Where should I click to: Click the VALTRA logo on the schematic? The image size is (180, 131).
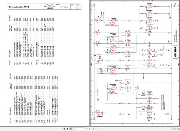[175, 52]
